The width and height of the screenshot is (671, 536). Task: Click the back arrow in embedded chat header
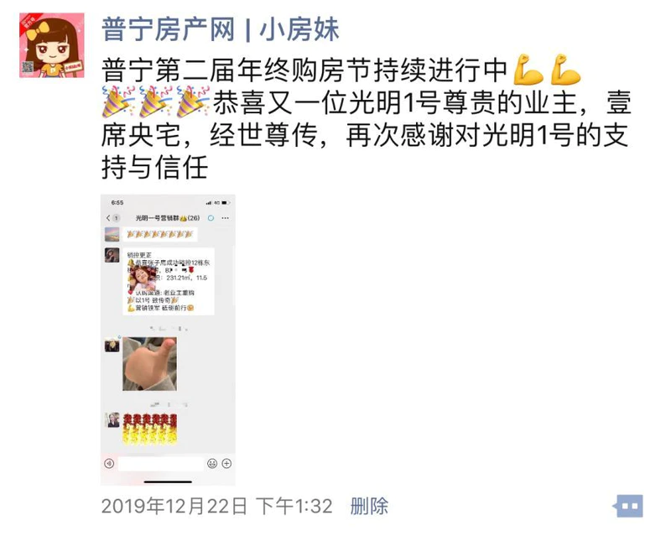108,218
